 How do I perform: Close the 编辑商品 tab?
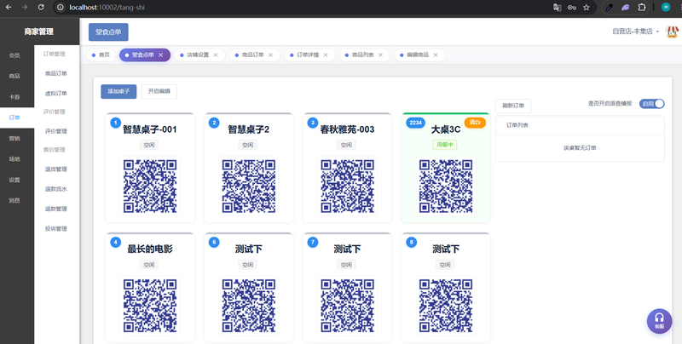tap(436, 55)
